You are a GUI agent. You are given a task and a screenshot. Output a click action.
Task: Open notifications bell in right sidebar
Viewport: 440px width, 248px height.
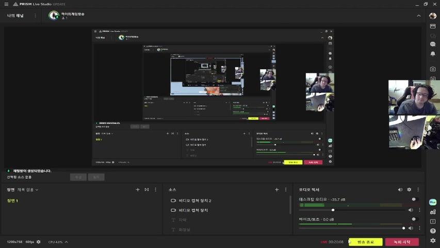[433, 53]
